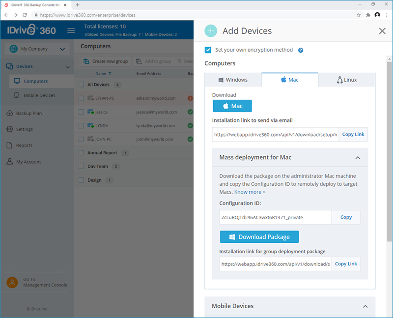Open browser extensions puzzle icon
This screenshot has width=393, height=318.
368,15
